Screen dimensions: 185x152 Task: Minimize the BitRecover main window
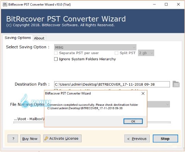pos(154,4)
